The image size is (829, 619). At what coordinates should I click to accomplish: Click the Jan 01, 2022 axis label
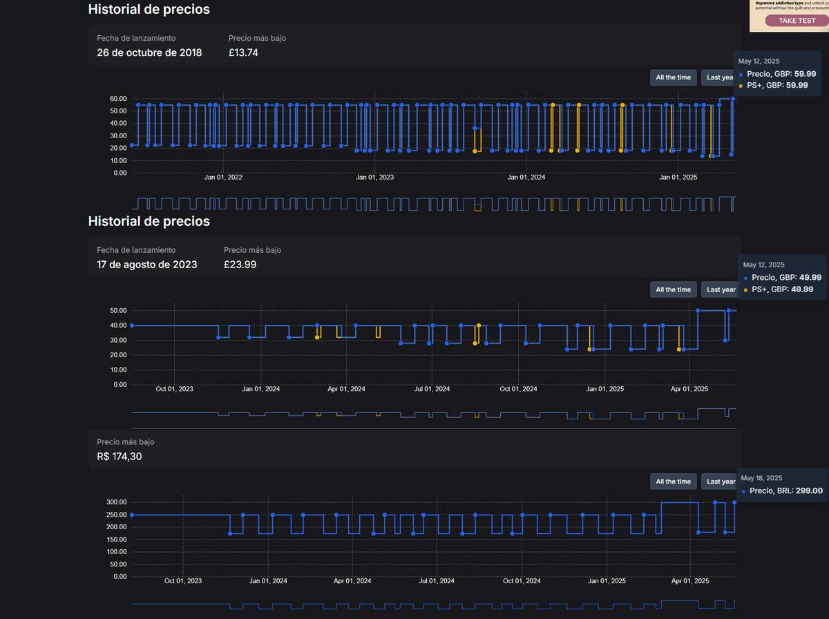pos(223,178)
